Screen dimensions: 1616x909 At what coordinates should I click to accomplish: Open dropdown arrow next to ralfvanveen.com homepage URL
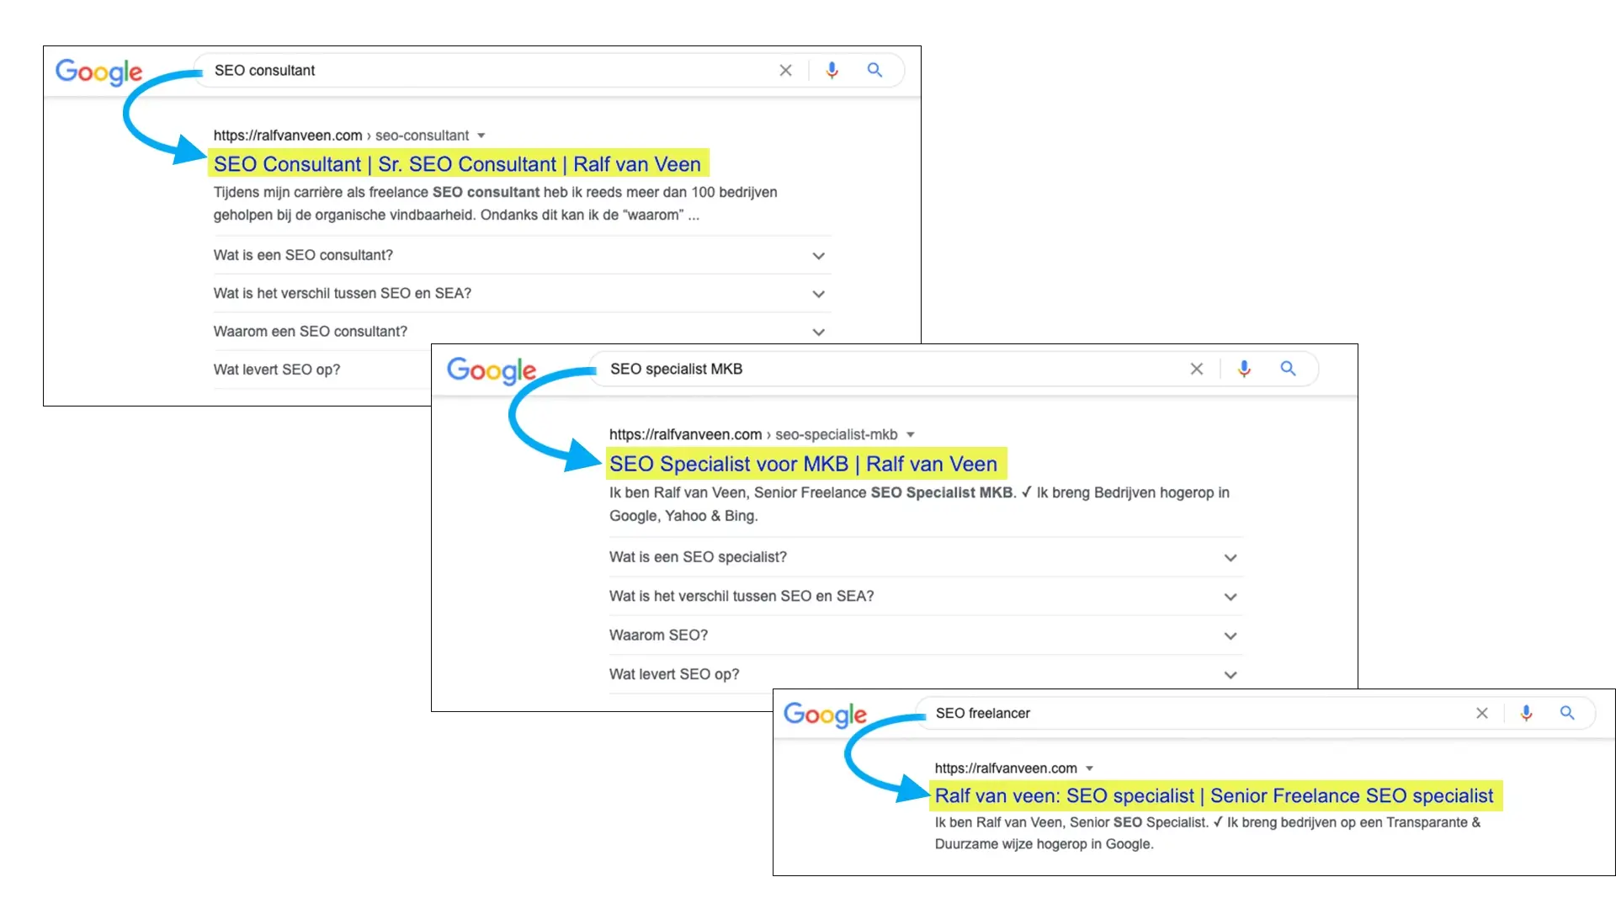1089,768
